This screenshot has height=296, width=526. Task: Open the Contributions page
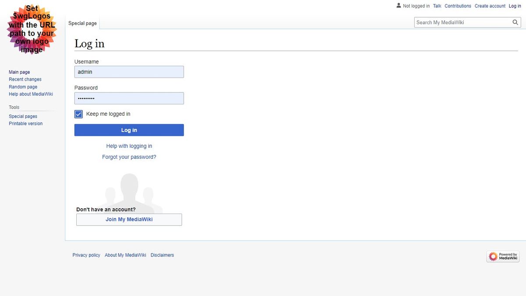458,6
